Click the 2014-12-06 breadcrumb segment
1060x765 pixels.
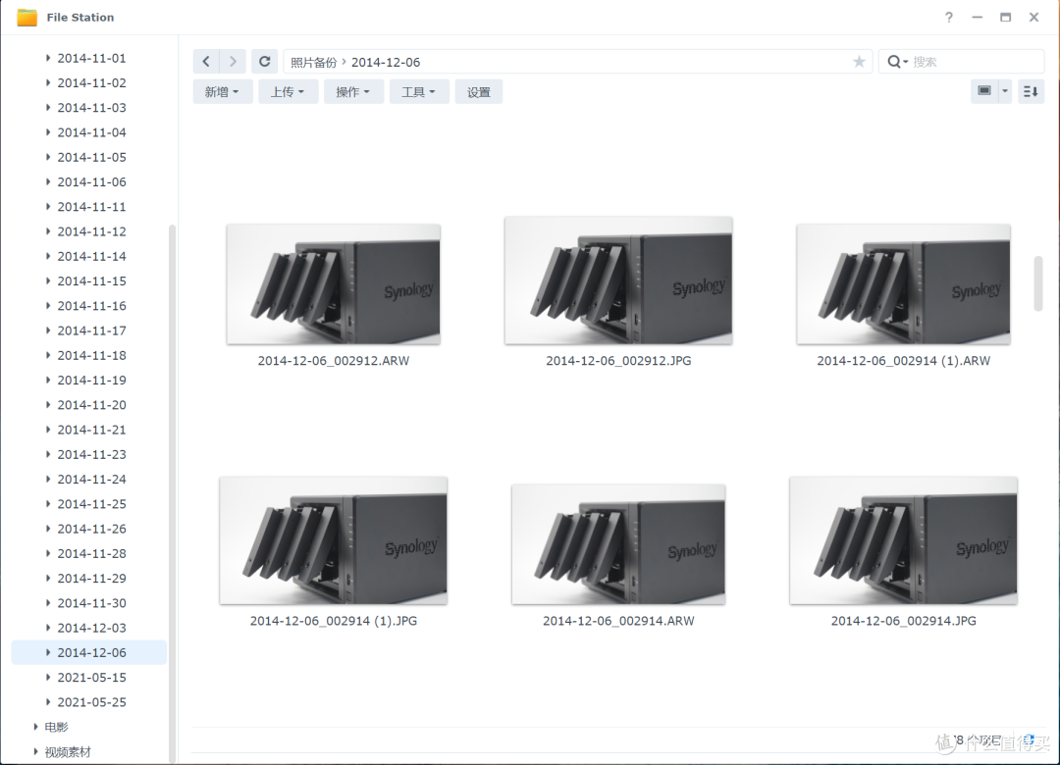[x=386, y=62]
